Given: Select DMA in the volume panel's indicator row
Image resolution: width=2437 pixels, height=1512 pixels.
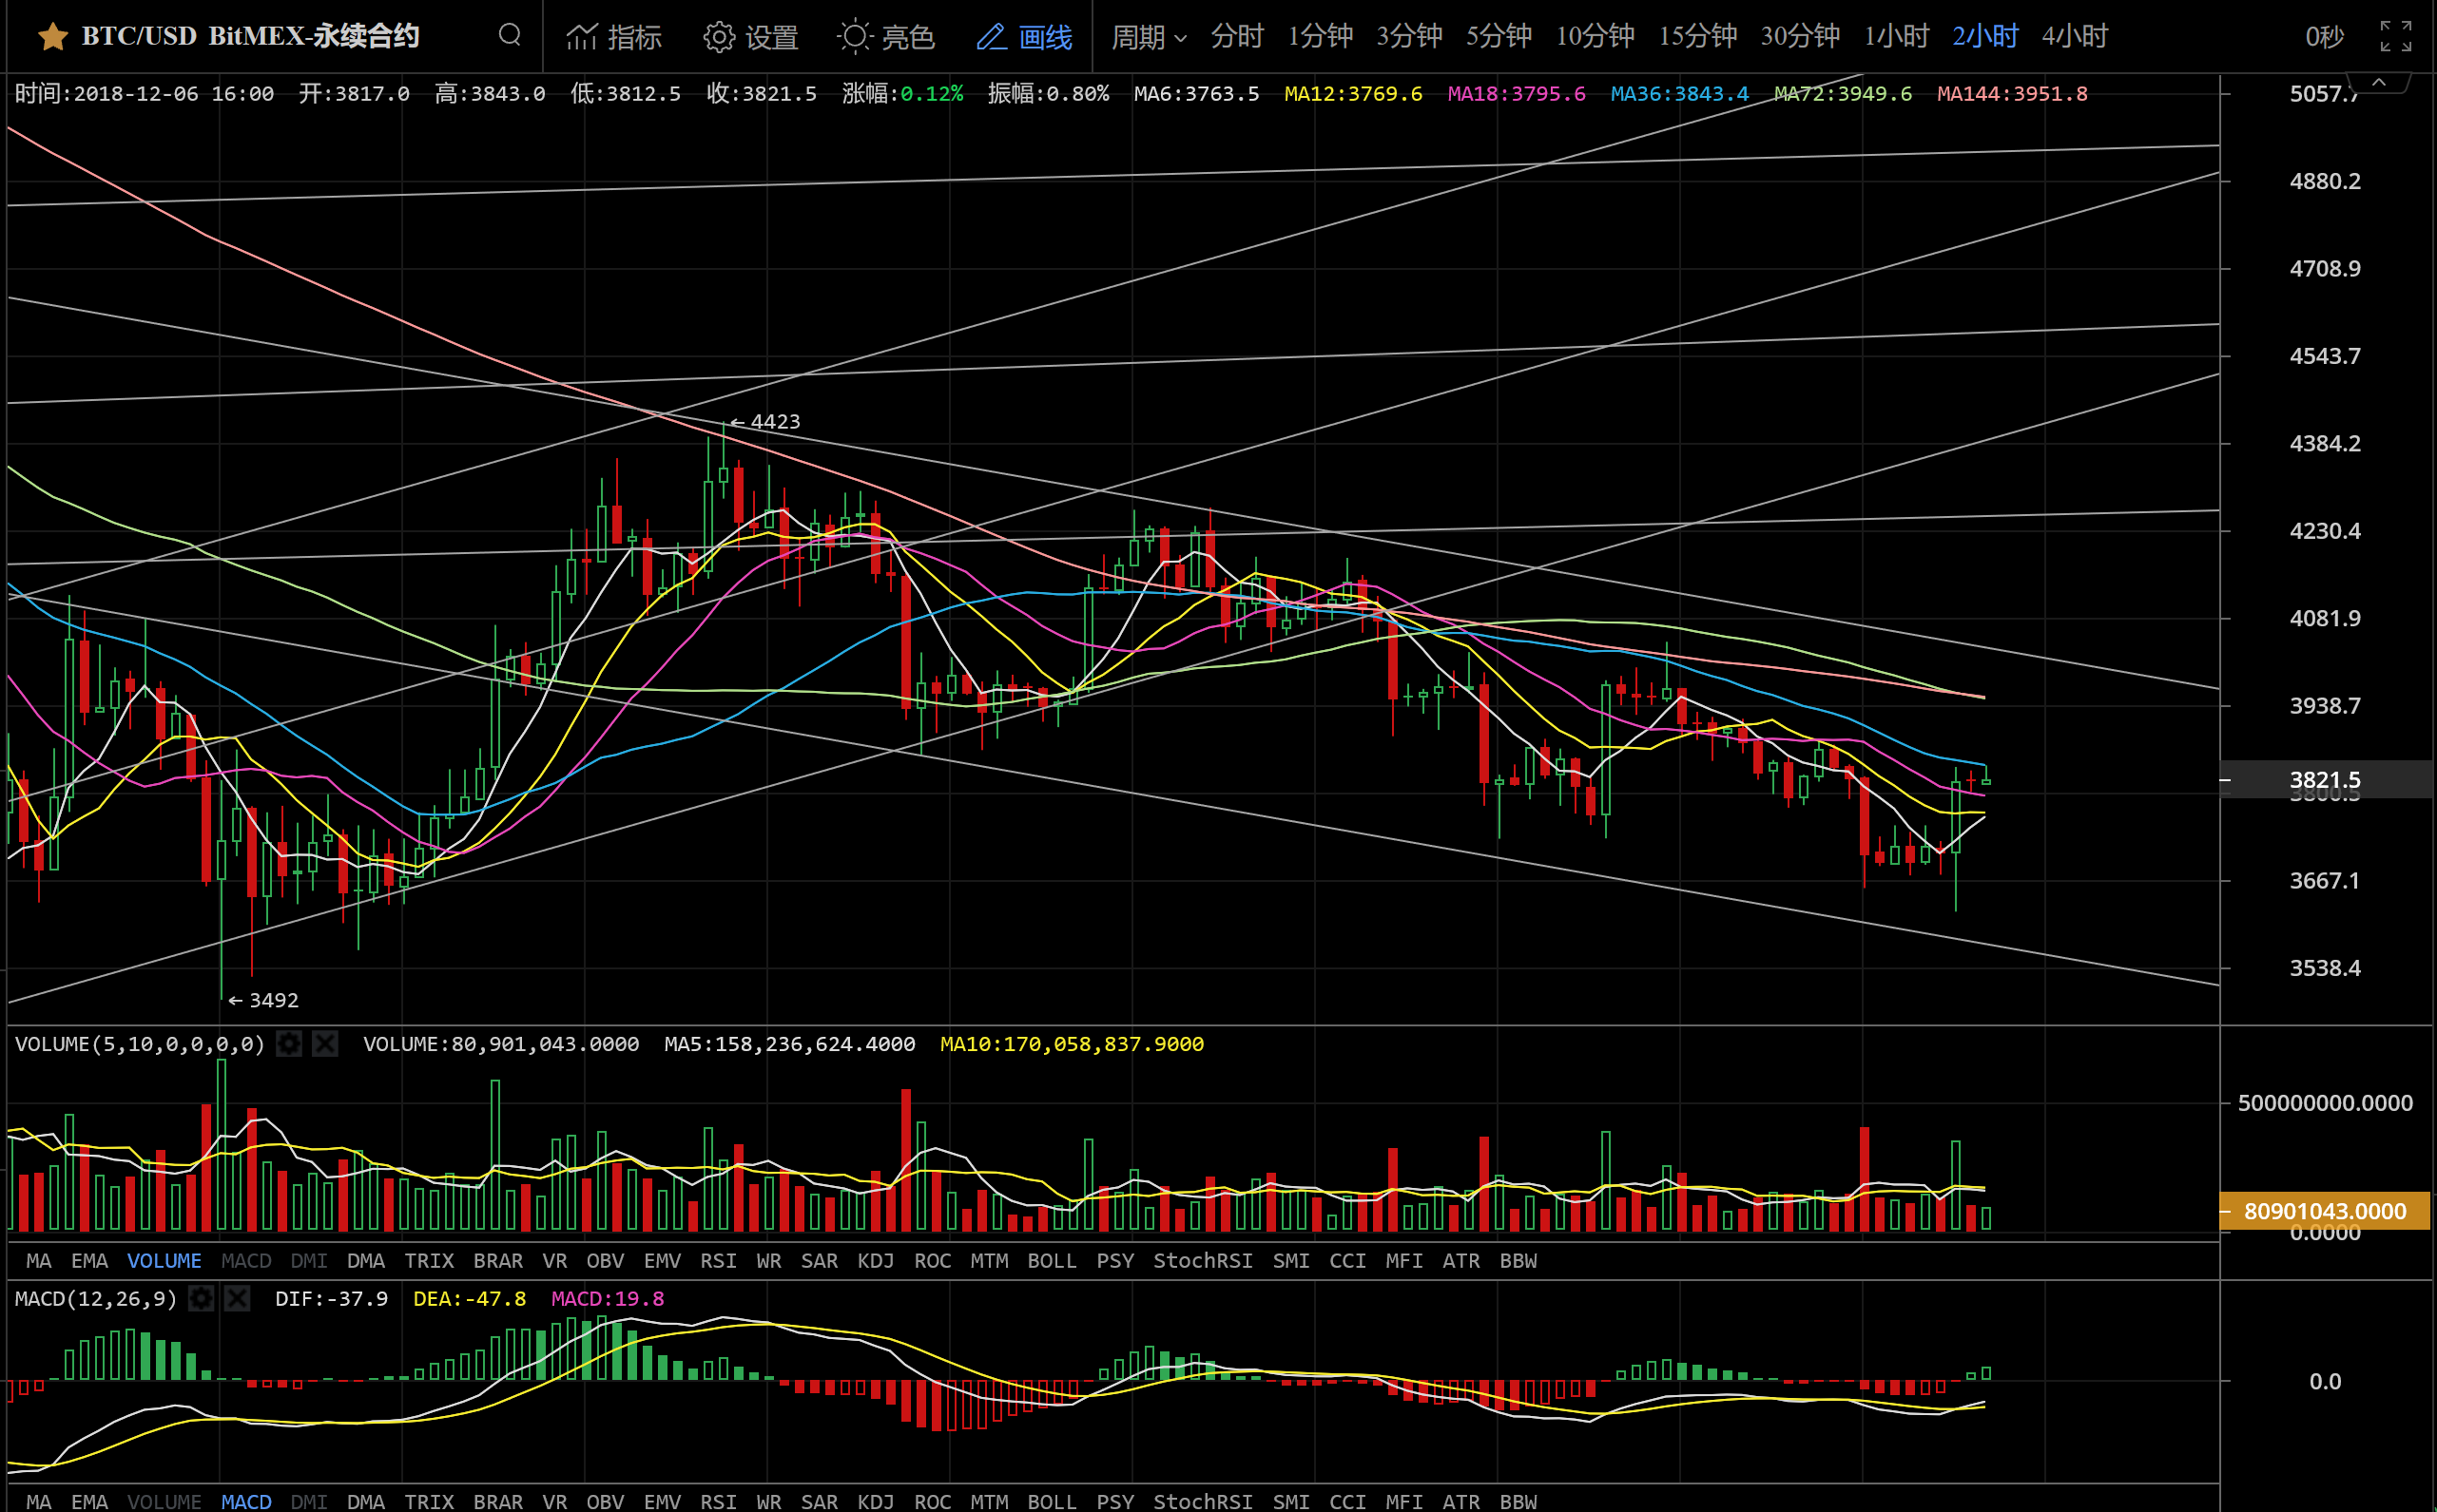Looking at the screenshot, I should (366, 1261).
